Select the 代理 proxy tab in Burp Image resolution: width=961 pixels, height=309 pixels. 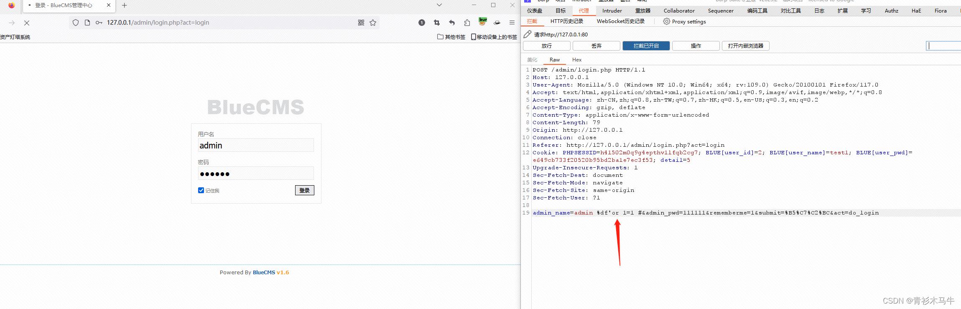[584, 11]
